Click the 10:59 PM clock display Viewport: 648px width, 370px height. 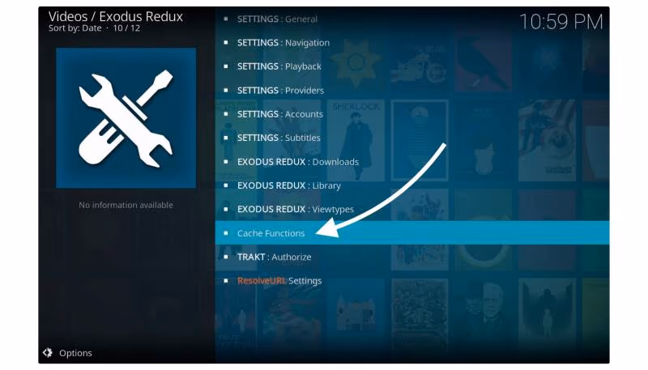[x=561, y=22]
